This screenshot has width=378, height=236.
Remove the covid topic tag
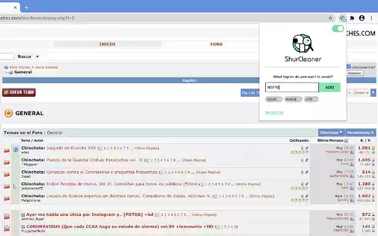click(x=280, y=99)
